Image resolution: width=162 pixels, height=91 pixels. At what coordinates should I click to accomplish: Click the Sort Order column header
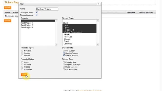131,12
